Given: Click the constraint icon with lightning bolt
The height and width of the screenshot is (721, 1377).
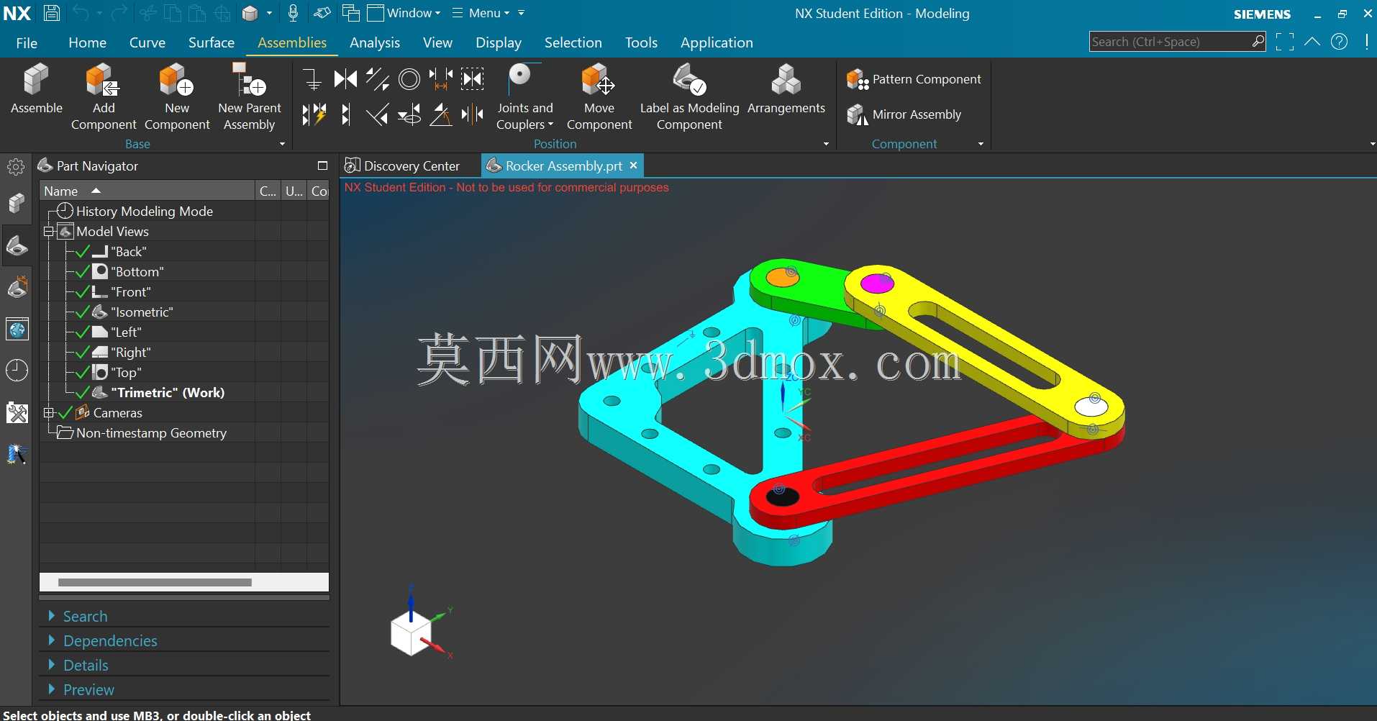Looking at the screenshot, I should pyautogui.click(x=314, y=114).
